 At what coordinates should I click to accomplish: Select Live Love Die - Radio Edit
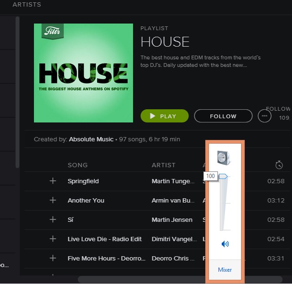[105, 239]
